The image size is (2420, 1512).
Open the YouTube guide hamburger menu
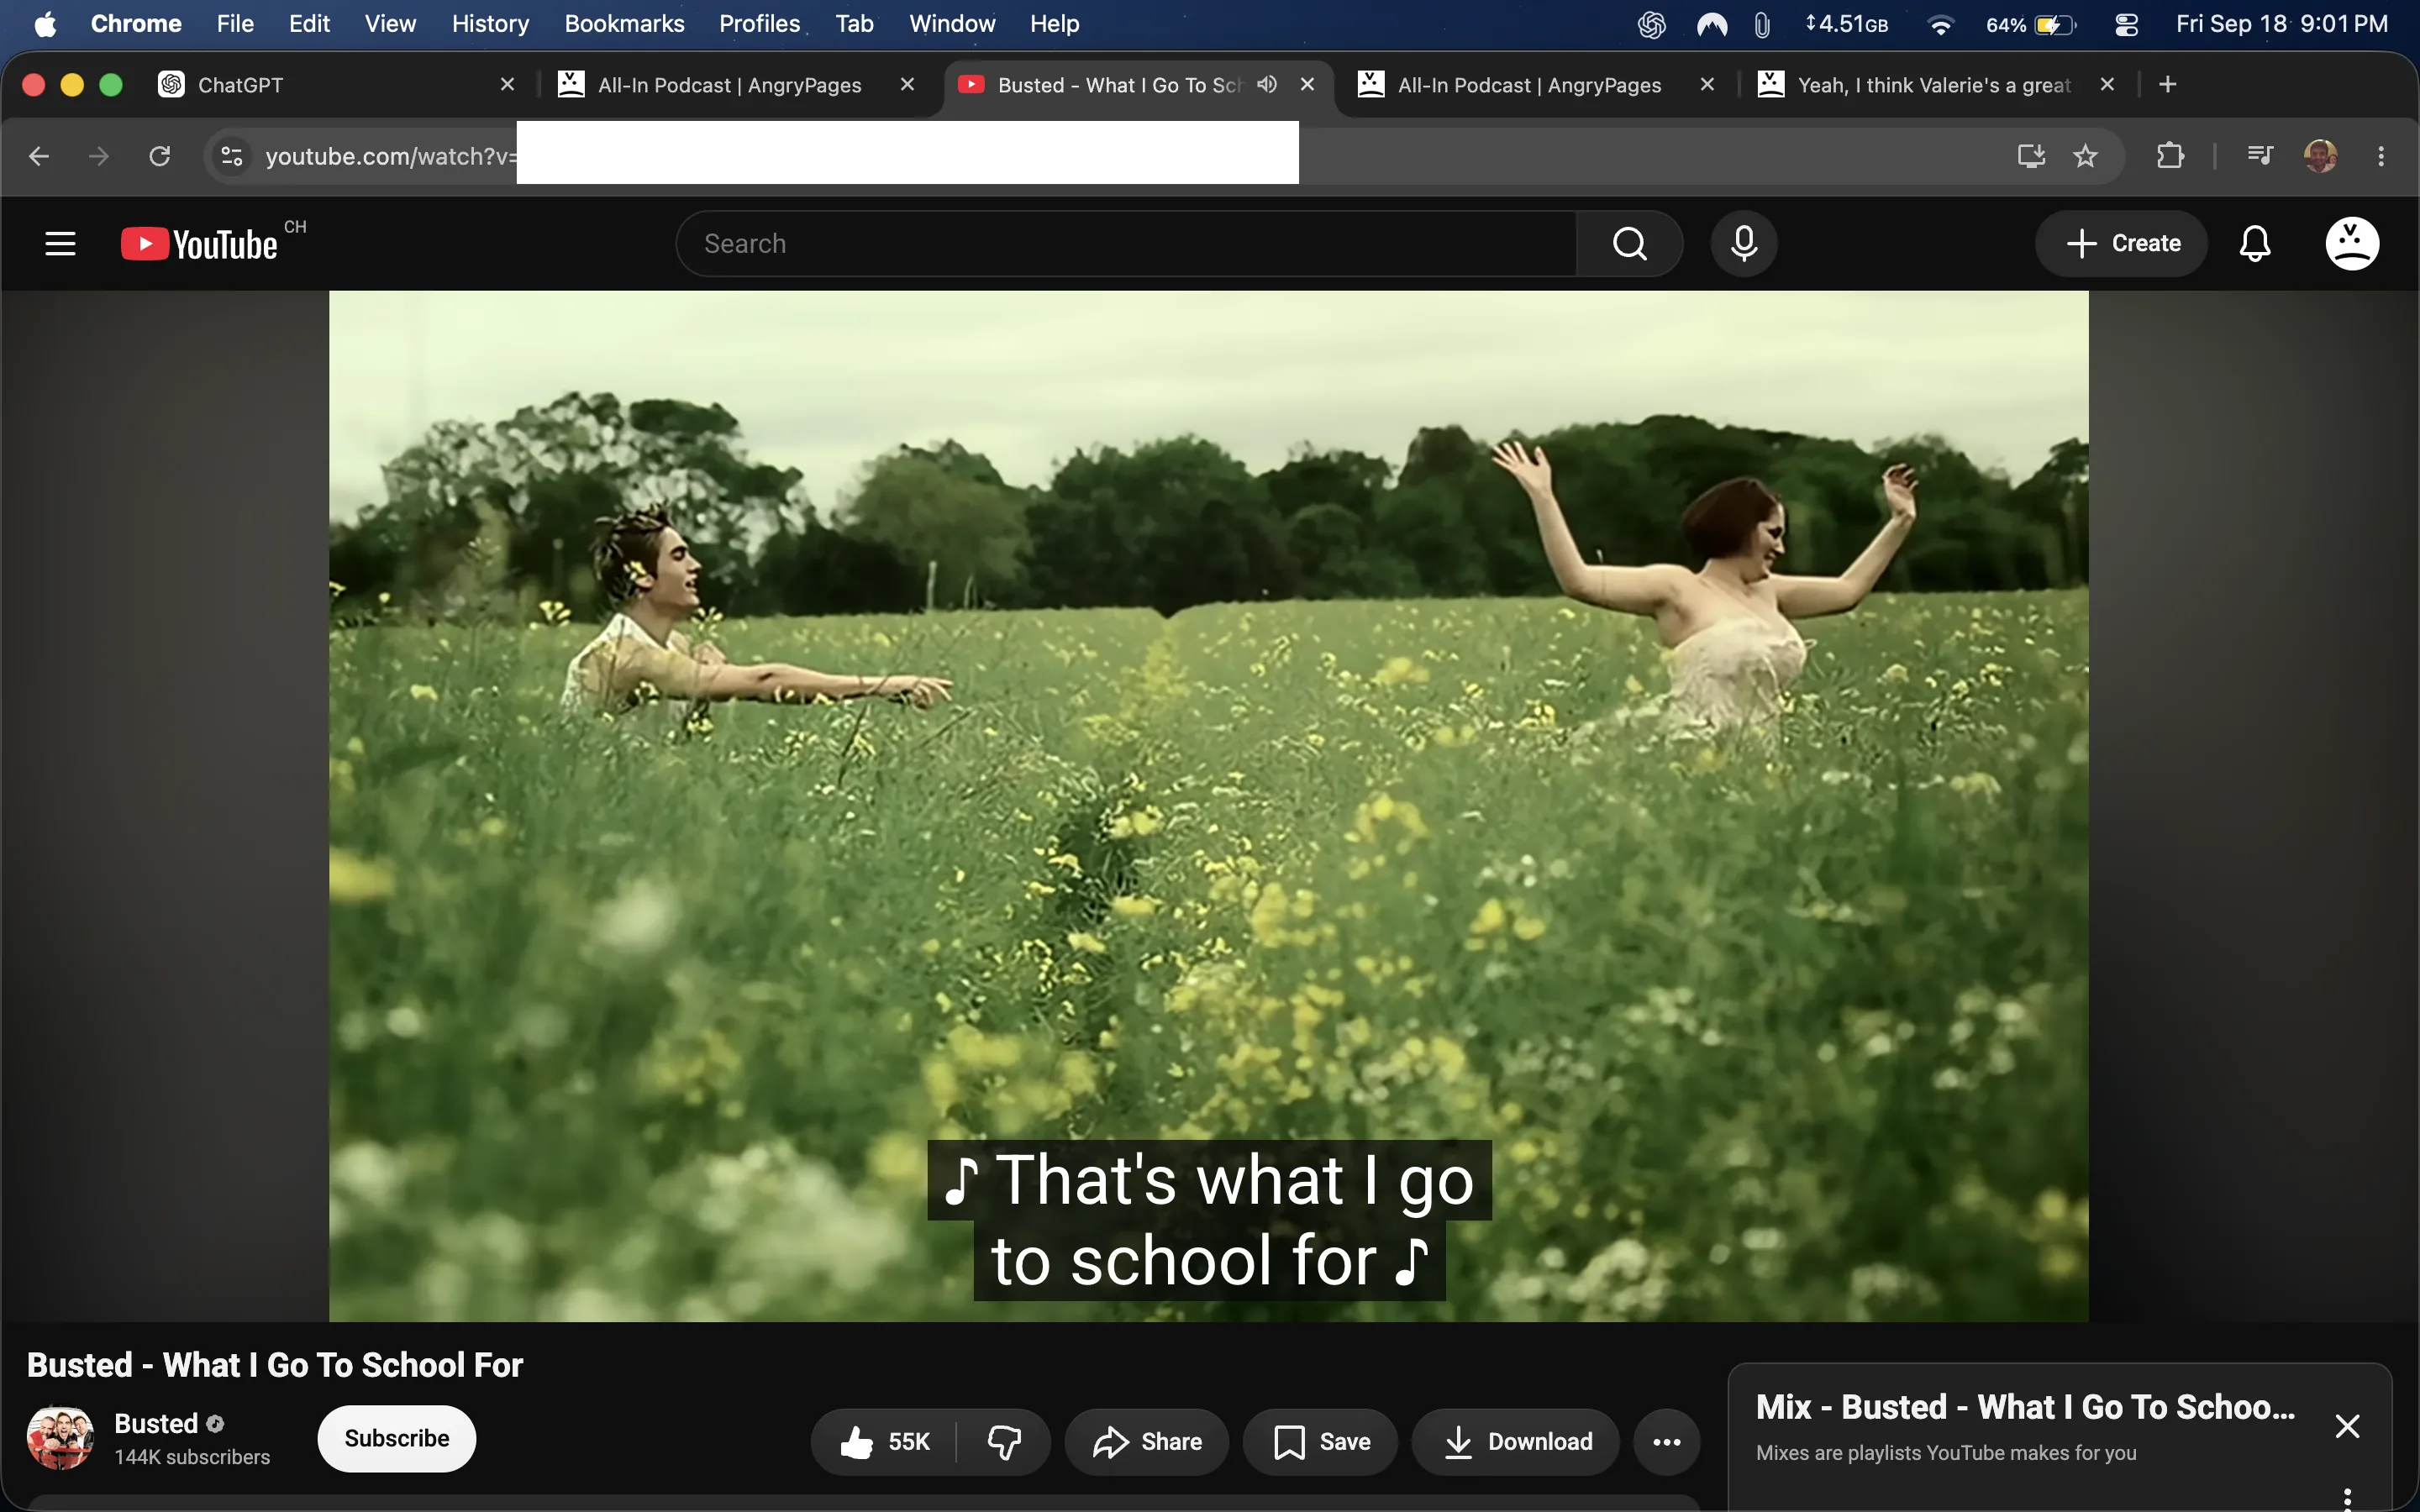click(x=60, y=243)
